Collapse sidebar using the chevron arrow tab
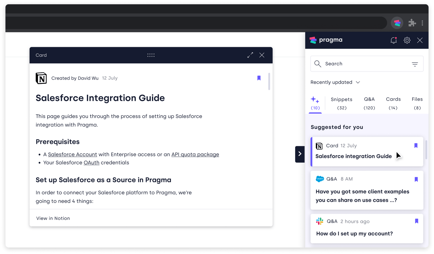Viewport: 434px width, 254px height. coord(300,154)
